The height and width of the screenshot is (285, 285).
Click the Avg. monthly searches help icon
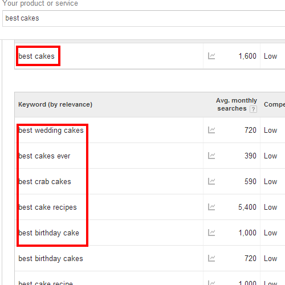(x=253, y=109)
